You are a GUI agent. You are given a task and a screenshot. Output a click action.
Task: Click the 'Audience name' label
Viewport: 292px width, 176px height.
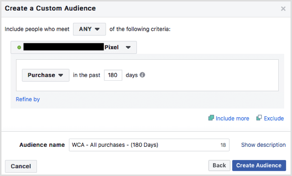coord(42,145)
